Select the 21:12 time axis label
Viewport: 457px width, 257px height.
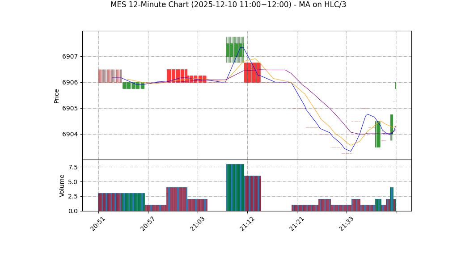click(246, 223)
